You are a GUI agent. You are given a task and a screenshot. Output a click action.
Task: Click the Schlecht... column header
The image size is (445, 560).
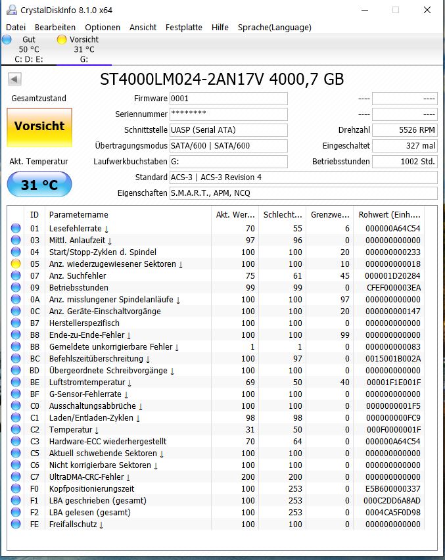coord(283,215)
